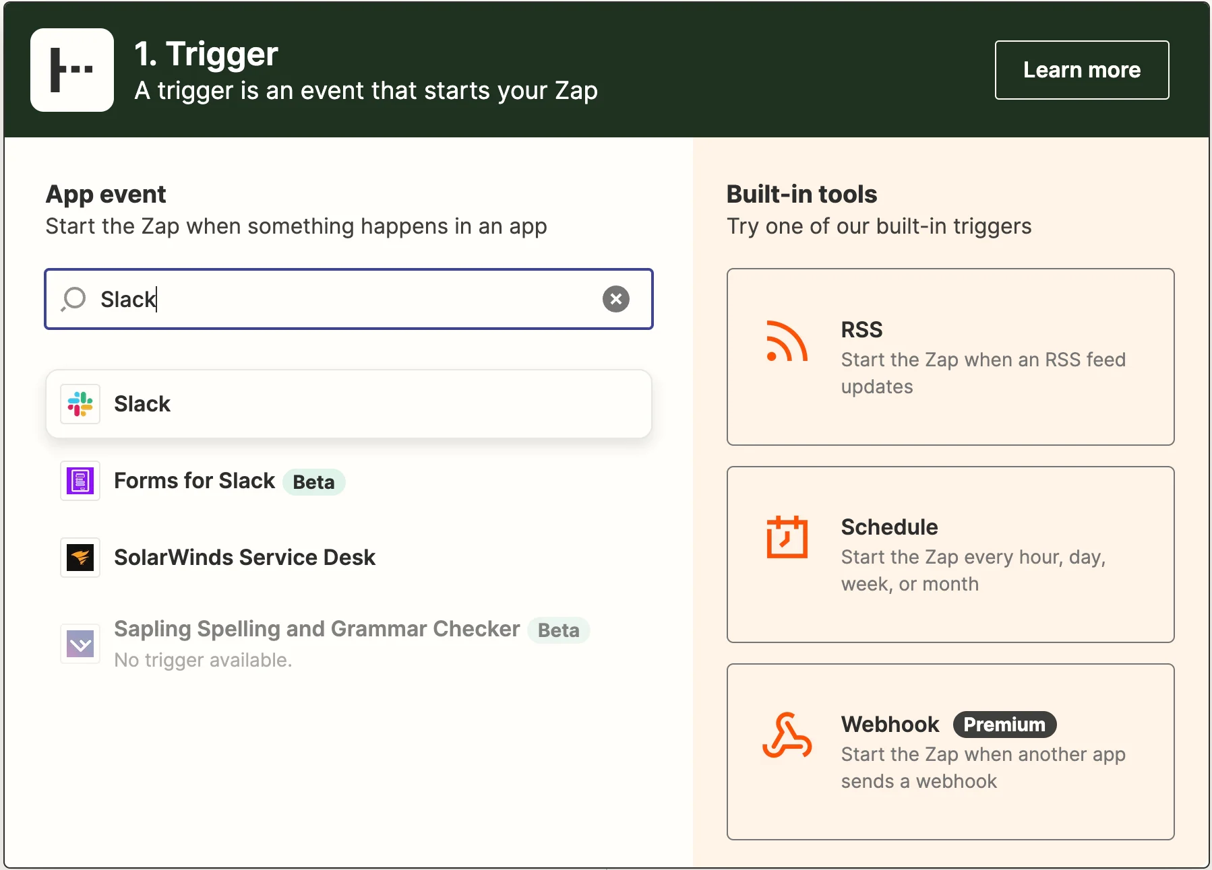Choose the Schedule built-in trigger card
The image size is (1212, 870).
click(950, 554)
